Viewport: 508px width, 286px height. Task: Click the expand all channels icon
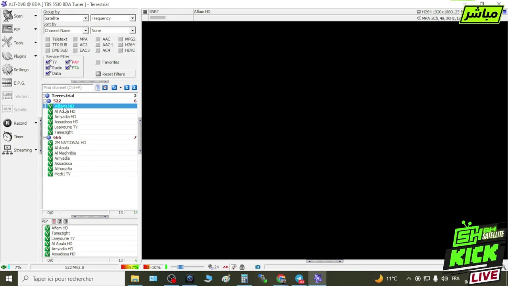coord(127,87)
